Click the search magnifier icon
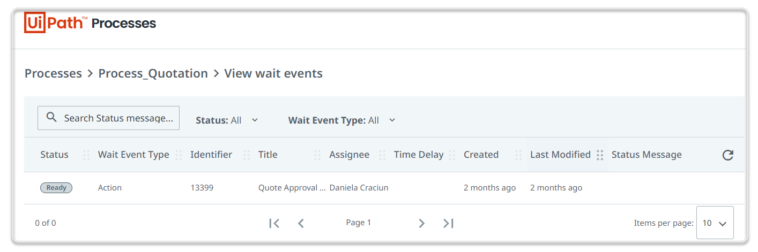 point(51,118)
